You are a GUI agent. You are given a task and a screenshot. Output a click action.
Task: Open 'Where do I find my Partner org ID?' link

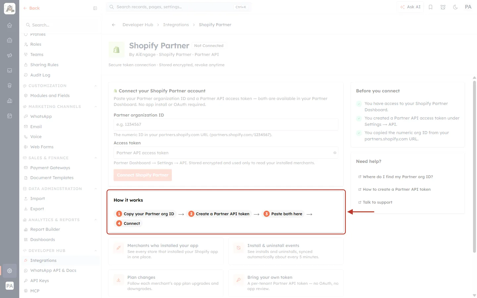(x=396, y=177)
